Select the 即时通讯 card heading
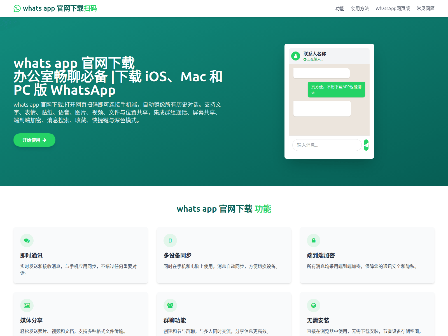 [31, 255]
